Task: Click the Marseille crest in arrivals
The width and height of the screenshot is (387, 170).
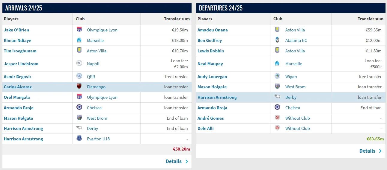Action: point(79,40)
